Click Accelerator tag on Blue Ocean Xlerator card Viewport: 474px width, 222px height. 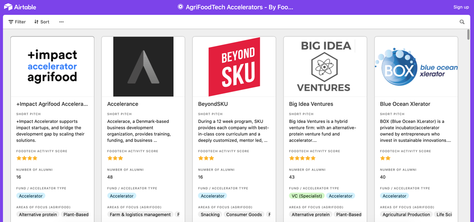[x=394, y=196]
